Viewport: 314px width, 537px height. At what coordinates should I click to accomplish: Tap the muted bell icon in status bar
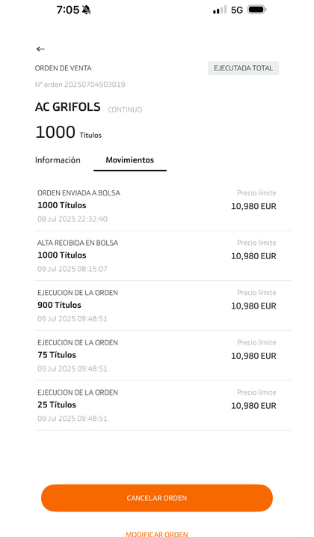[87, 10]
